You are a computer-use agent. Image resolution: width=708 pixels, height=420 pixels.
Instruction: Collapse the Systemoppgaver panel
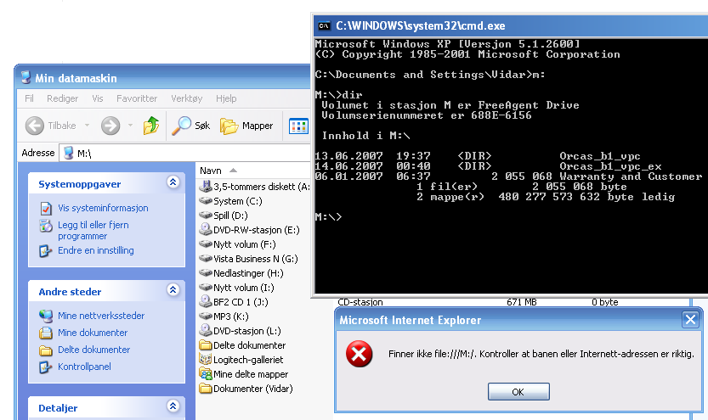coord(173,182)
